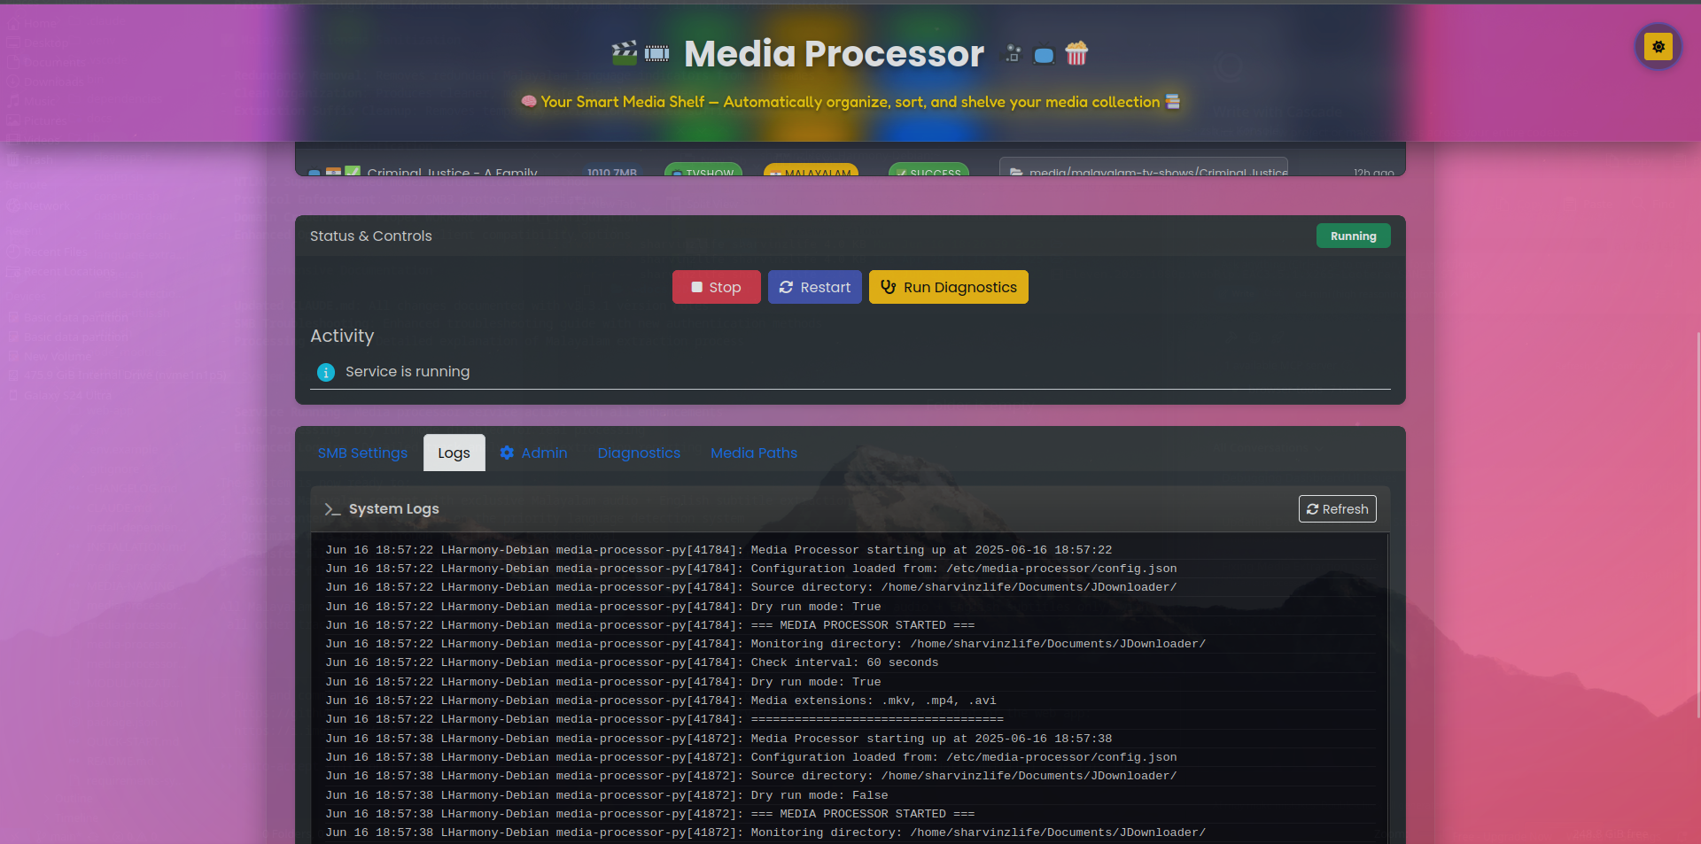Click the green Running status badge
The height and width of the screenshot is (844, 1701).
[1353, 236]
